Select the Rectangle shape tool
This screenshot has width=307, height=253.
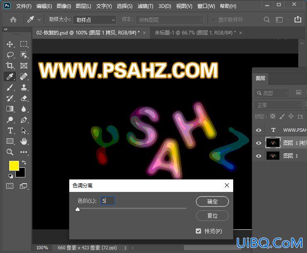pos(10,141)
